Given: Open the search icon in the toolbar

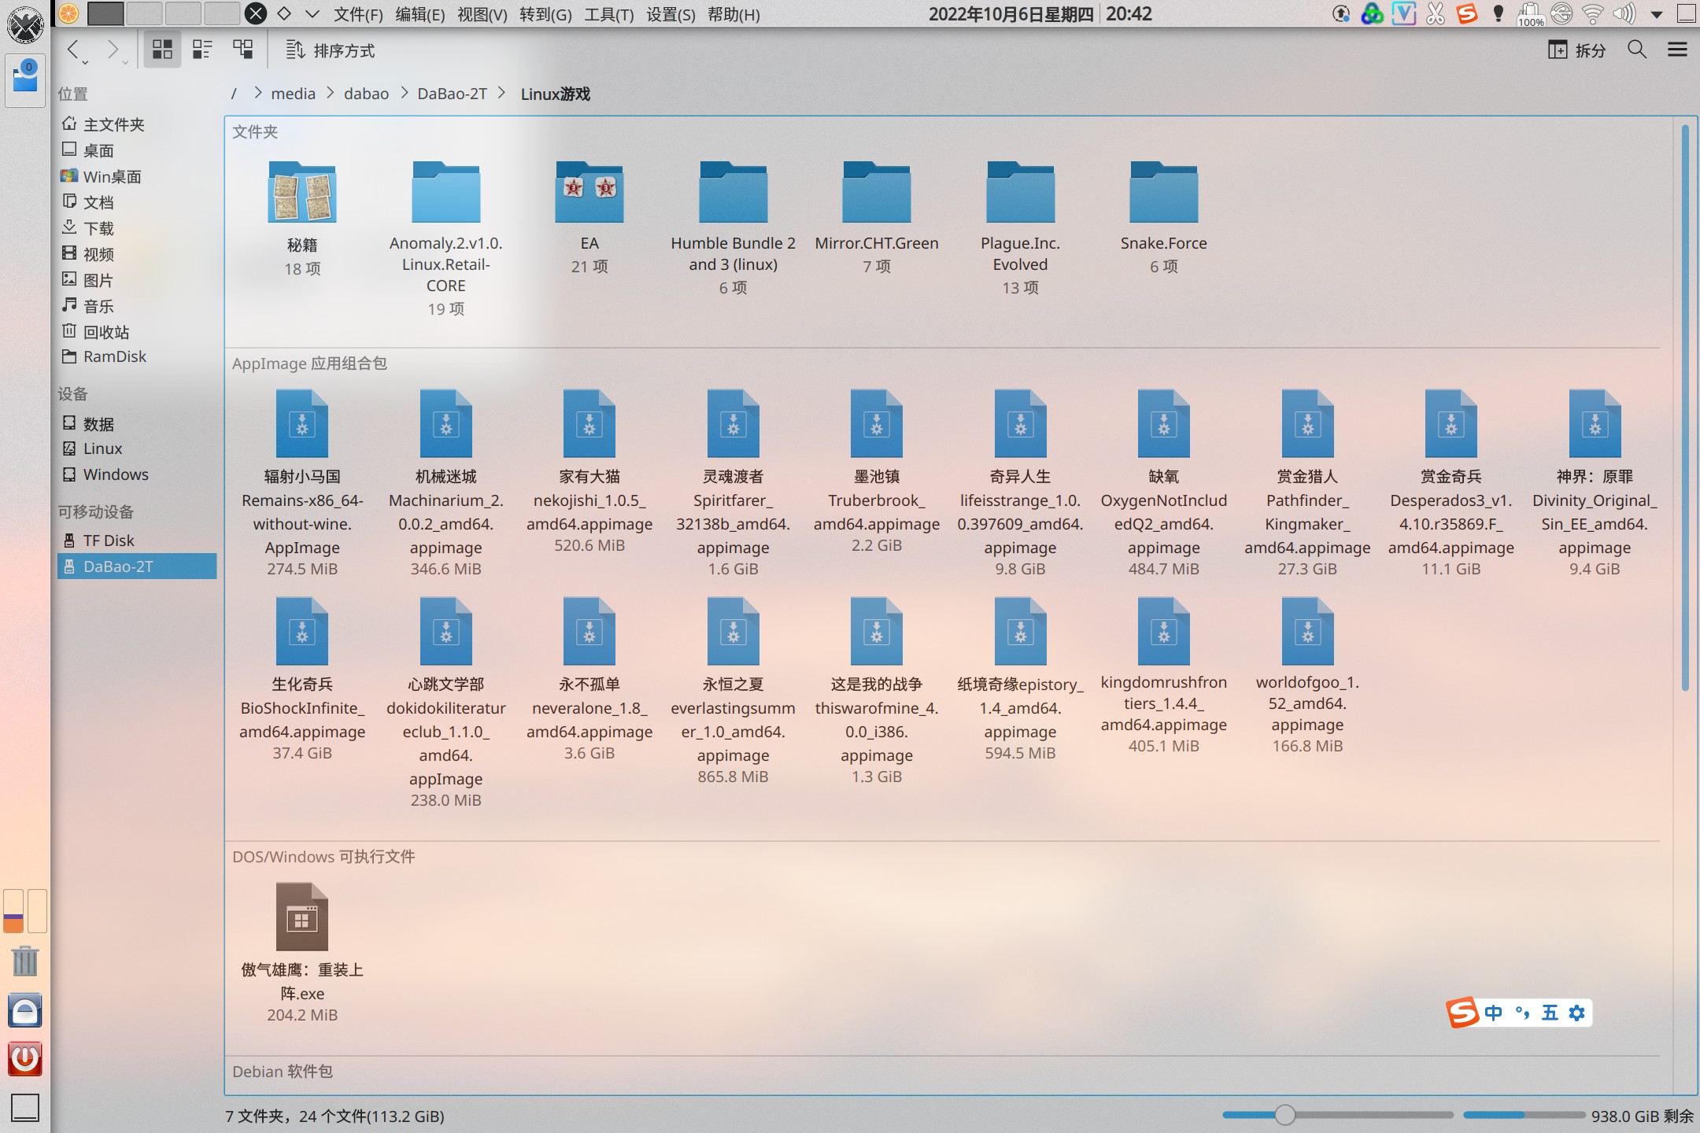Looking at the screenshot, I should pos(1636,50).
